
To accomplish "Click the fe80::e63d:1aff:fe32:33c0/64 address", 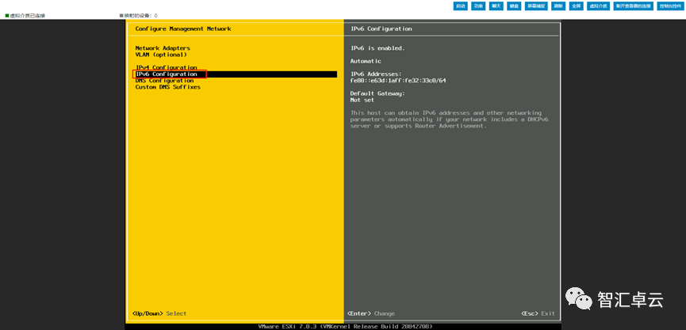I will point(398,81).
